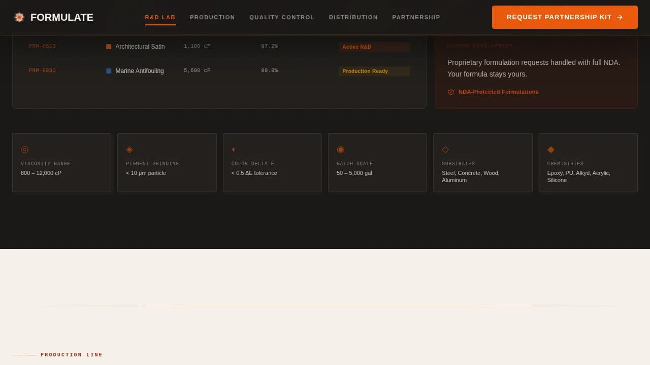Click the Pigment Grinding diamond icon
Screen dimensions: 650x365
pyautogui.click(x=129, y=150)
